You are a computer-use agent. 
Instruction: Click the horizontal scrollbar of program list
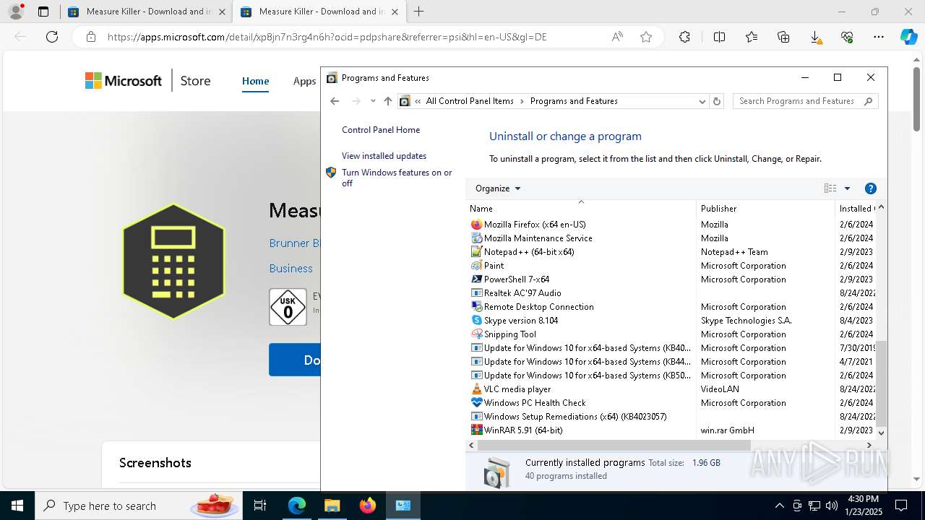614,446
